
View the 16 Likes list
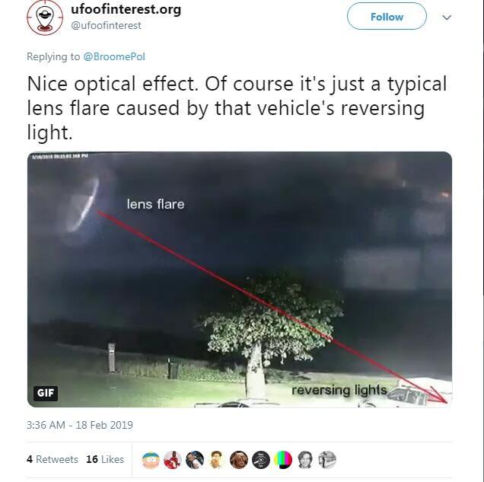[x=105, y=459]
